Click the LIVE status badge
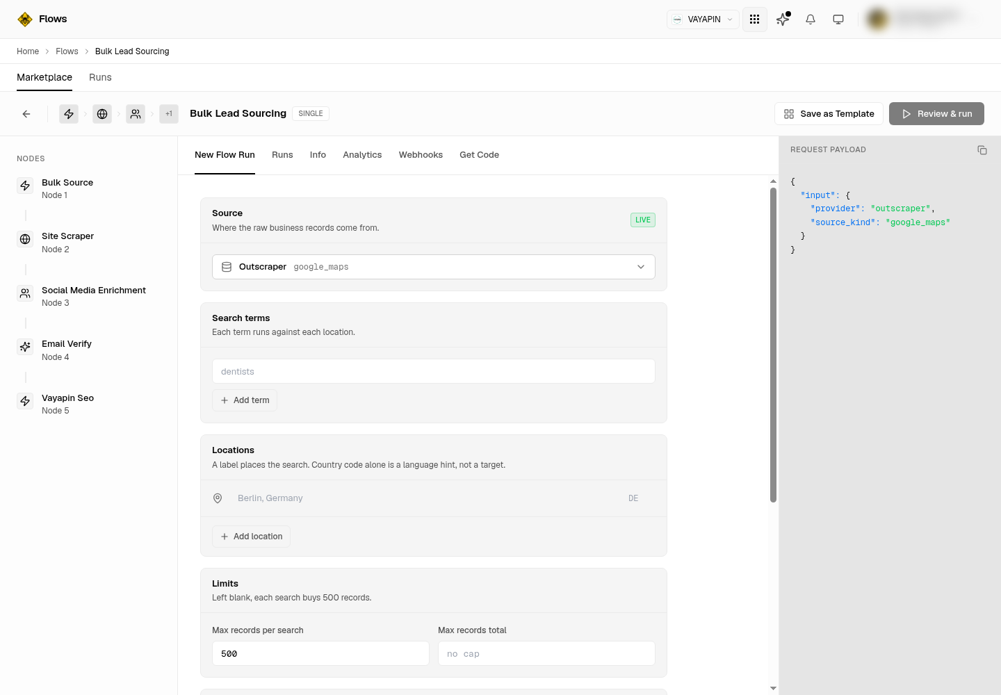 643,220
